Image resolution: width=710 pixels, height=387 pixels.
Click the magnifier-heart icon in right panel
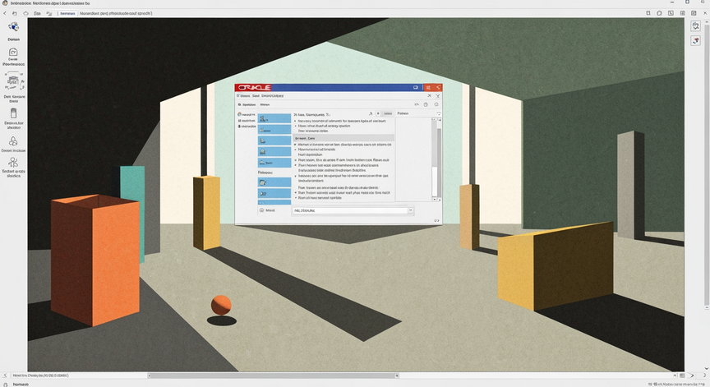696,25
